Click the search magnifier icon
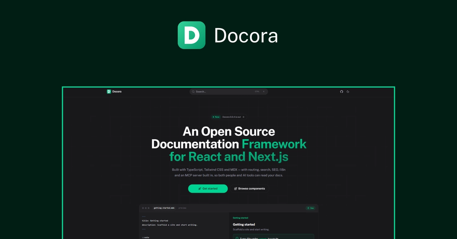The image size is (457, 239). click(193, 91)
